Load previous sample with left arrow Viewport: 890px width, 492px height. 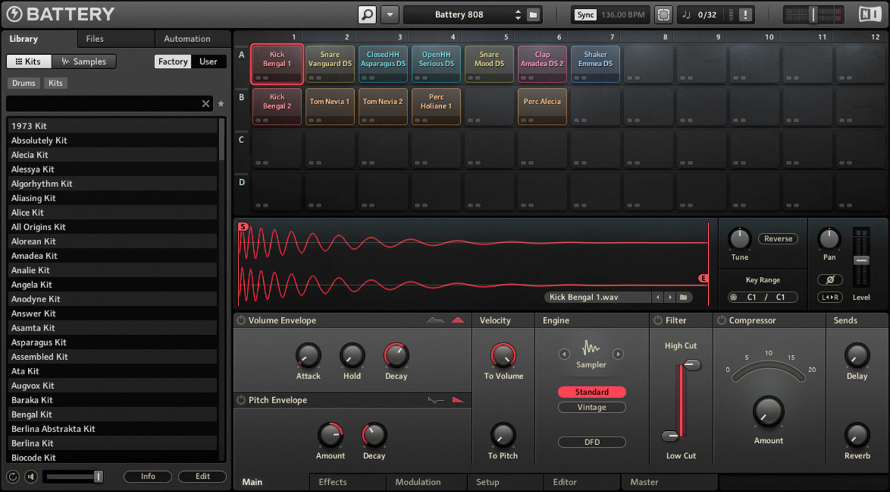658,297
